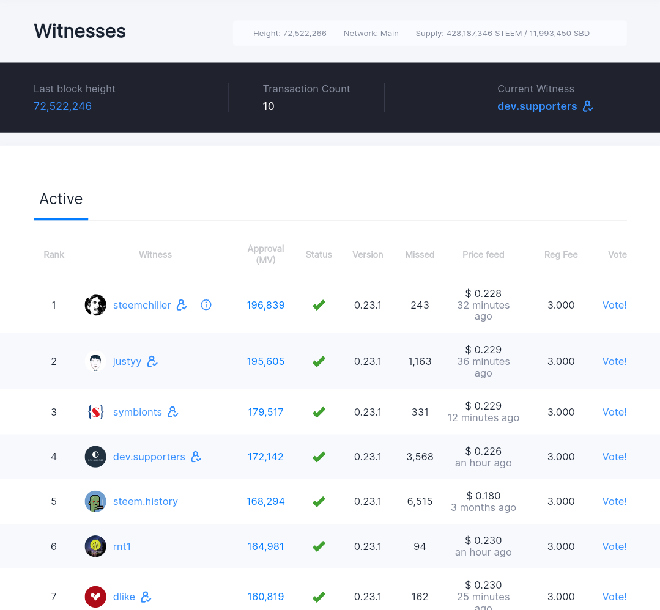The width and height of the screenshot is (660, 610).
Task: Click approval value 172,142
Action: [265, 457]
